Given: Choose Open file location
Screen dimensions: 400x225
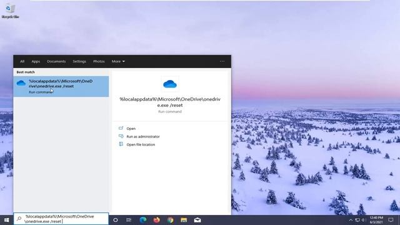Looking at the screenshot, I should pos(141,144).
